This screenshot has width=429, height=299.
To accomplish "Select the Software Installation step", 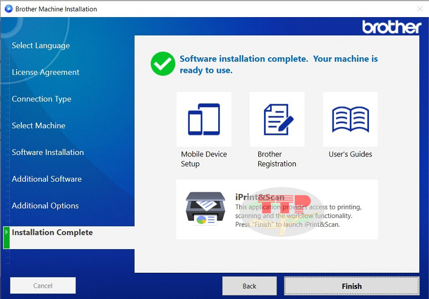I will pos(48,152).
